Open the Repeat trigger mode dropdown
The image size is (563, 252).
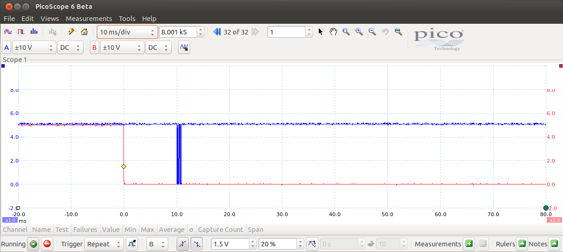pos(104,244)
